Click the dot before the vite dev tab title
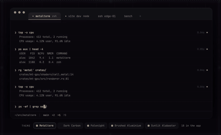 pos(66,16)
